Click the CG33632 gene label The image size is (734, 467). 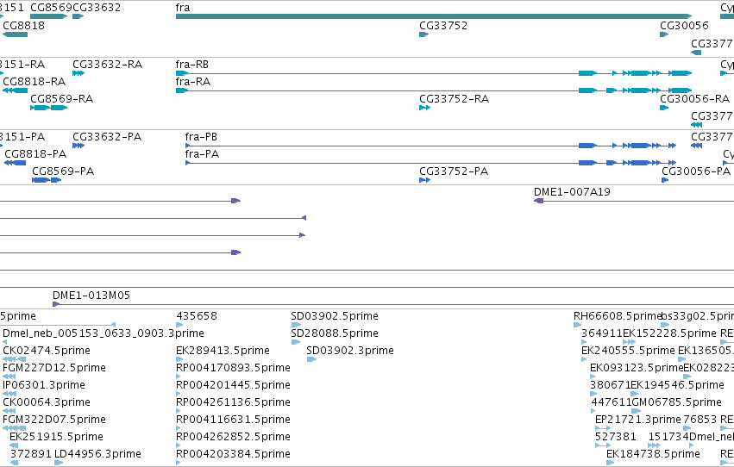coord(97,8)
